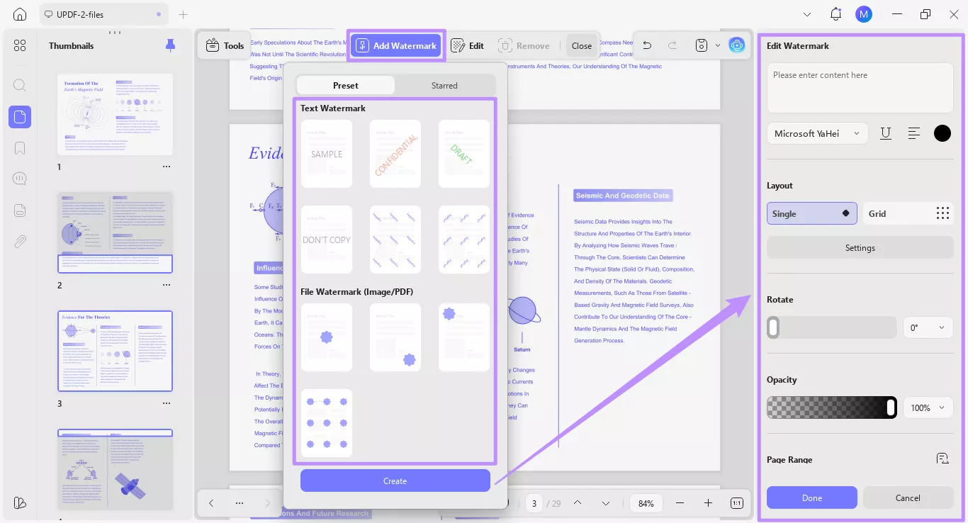
Task: Open the search icon in left sidebar
Action: point(20,85)
